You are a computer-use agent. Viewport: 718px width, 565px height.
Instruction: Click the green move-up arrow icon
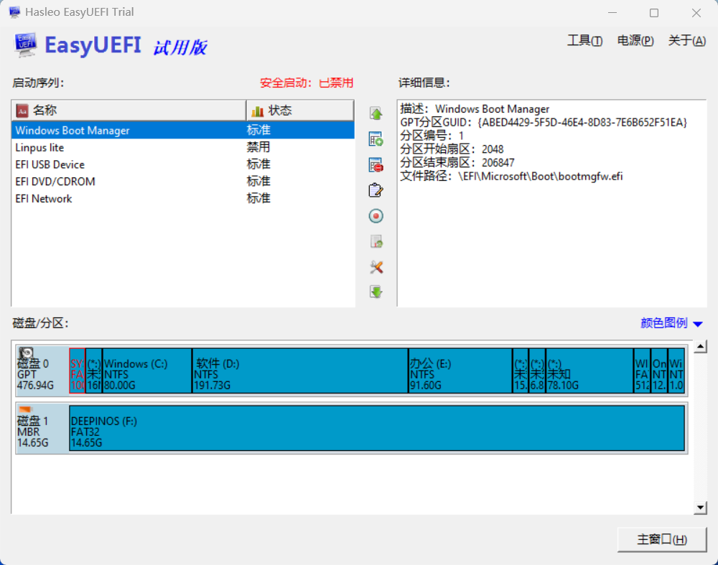tap(376, 113)
